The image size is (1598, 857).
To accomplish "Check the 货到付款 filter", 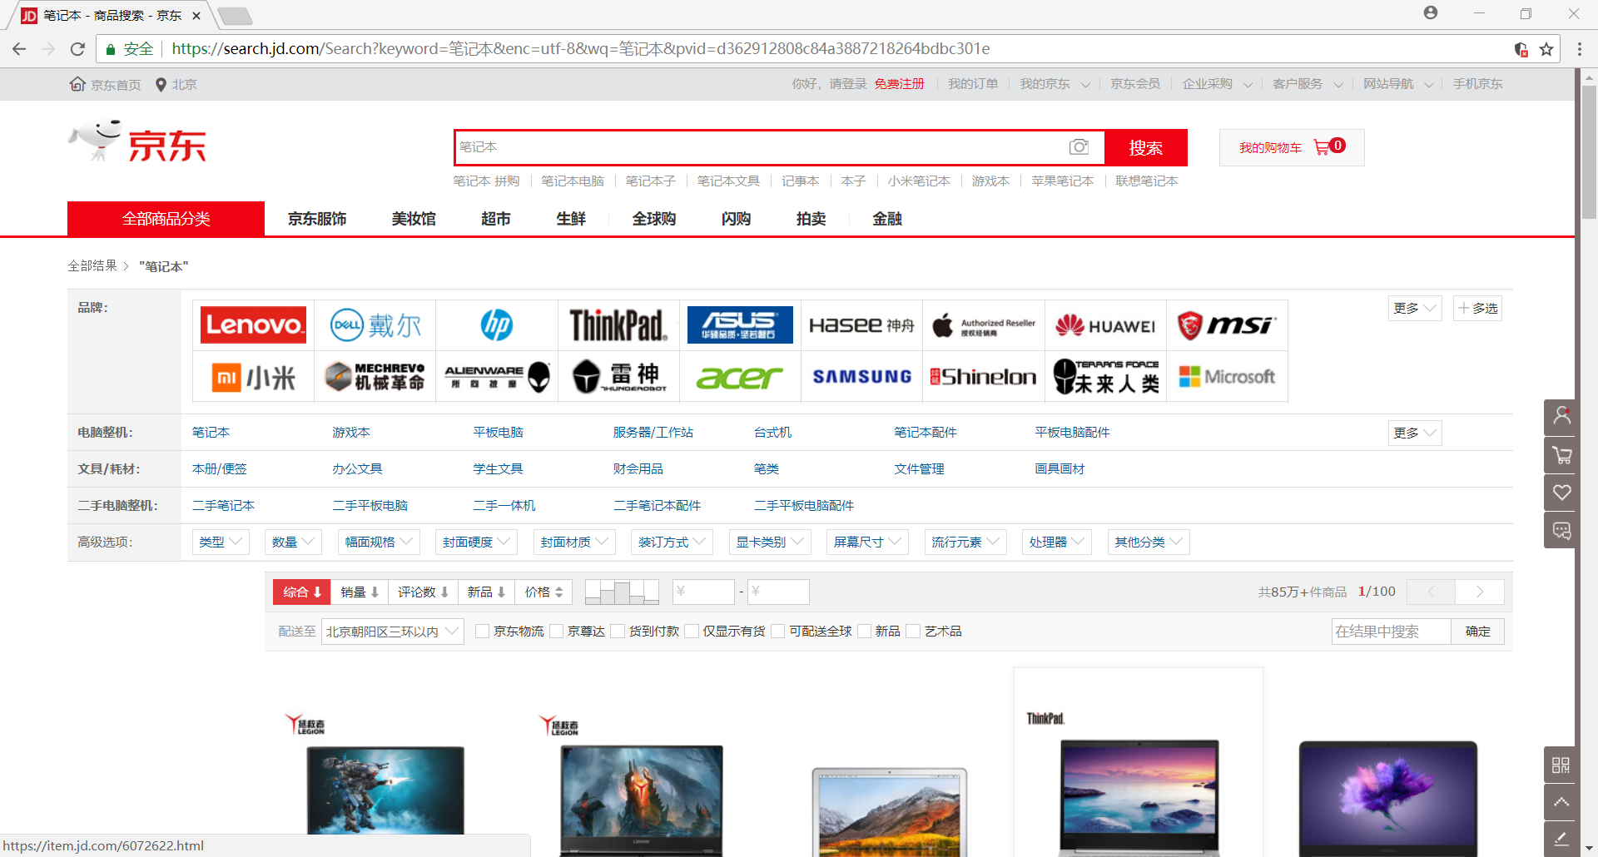I will (617, 632).
